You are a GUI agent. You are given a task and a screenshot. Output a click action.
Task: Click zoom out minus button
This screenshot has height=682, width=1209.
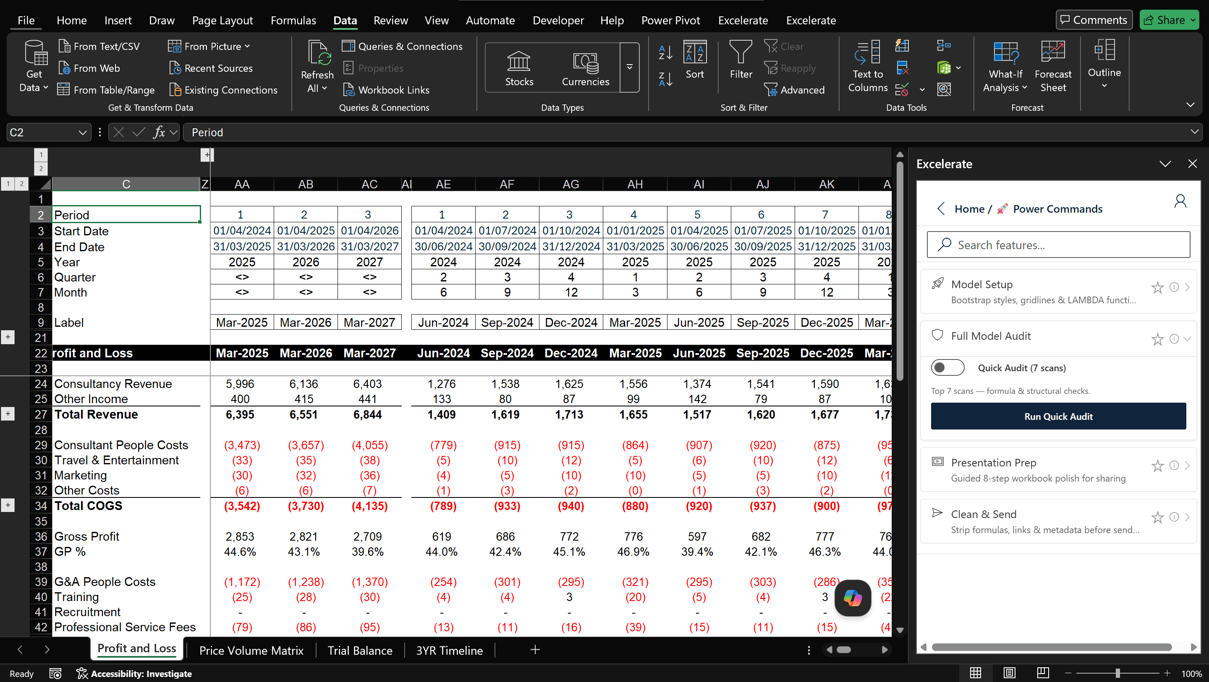click(1068, 673)
